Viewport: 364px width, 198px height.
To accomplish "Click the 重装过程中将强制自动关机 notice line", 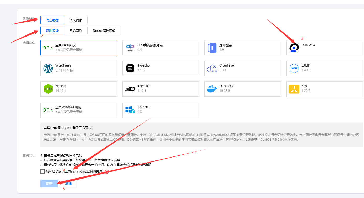I will click(x=61, y=155).
